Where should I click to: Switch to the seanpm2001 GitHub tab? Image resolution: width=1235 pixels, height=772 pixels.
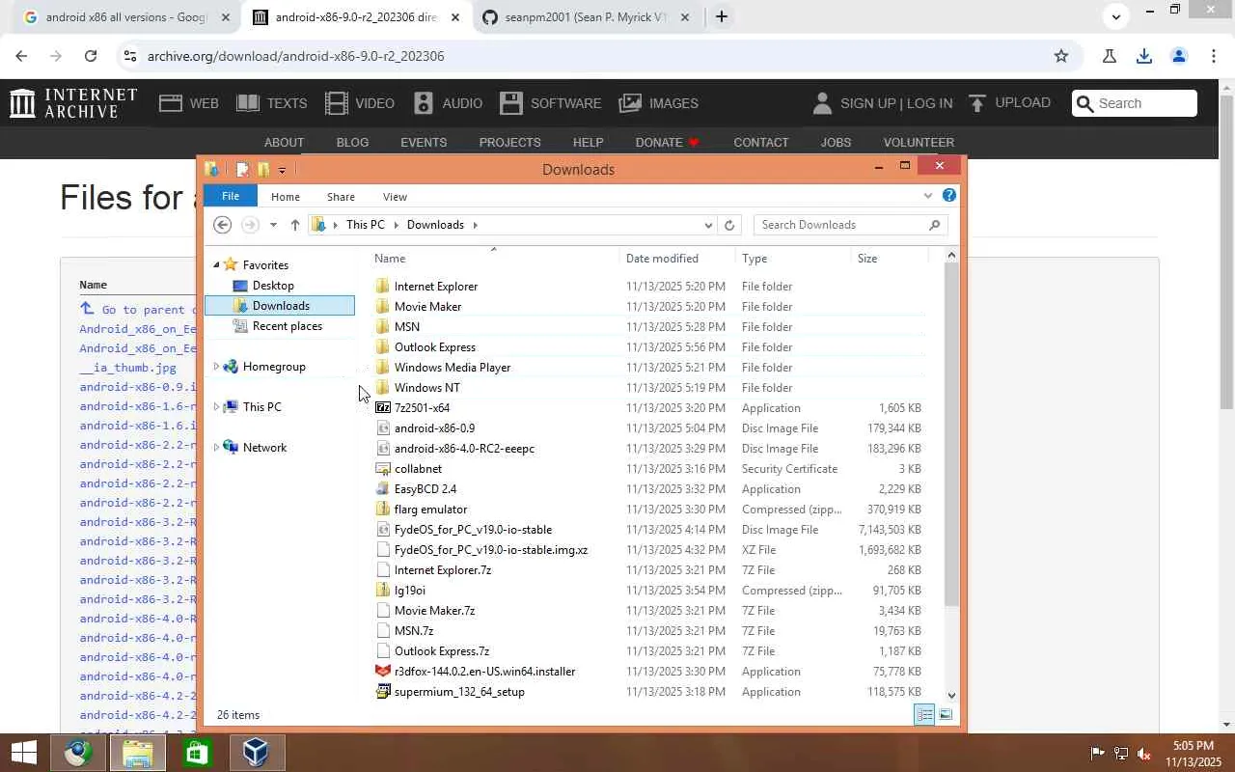(x=587, y=17)
